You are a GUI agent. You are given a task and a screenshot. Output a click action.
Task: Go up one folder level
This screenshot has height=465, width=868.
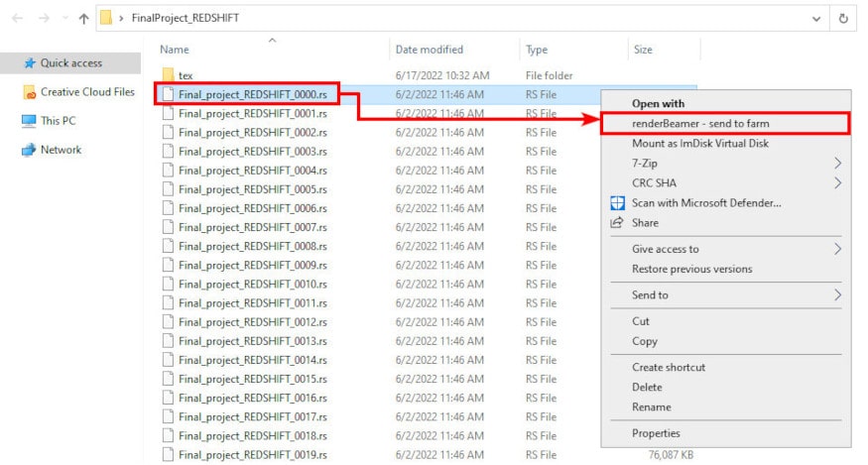(x=83, y=18)
